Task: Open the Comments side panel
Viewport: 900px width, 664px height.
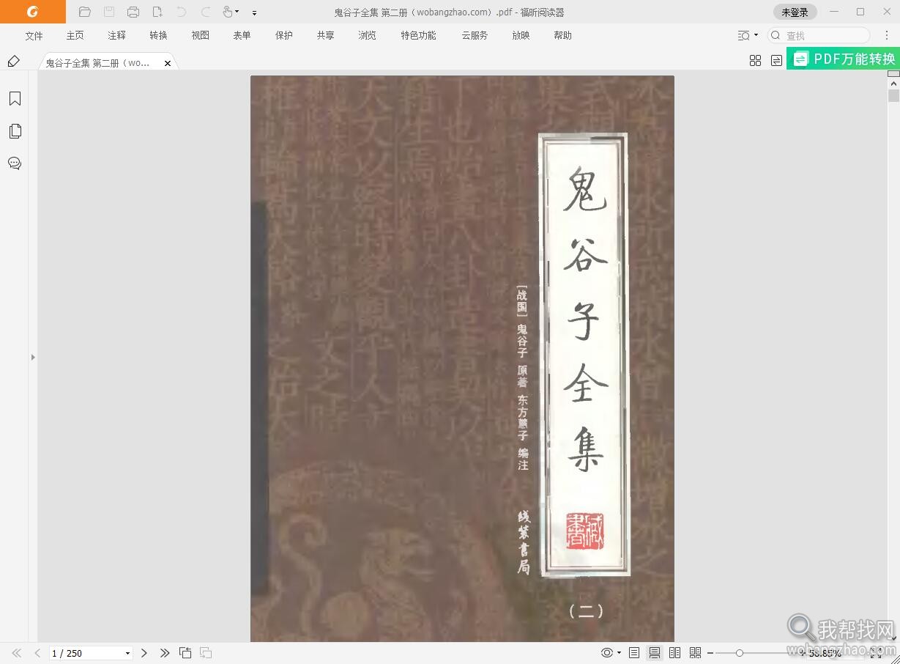Action: pyautogui.click(x=15, y=163)
